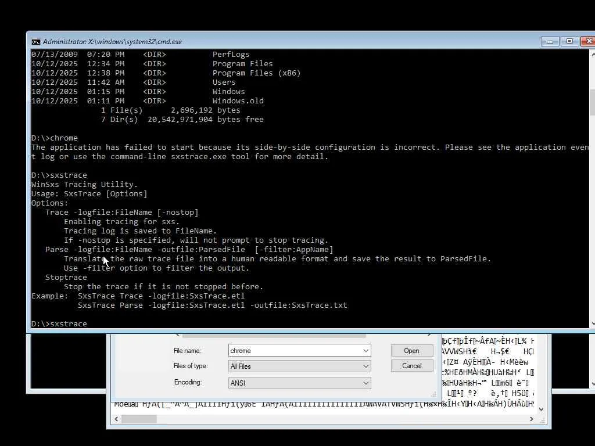Screen dimensions: 595x446
Task: Click Notepad vertical scroll down arrow
Action: pos(541,409)
